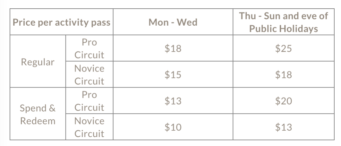This screenshot has width=341, height=146.
Task: Click Regular Pro Circuit Mon - Wed price $18
Action: click(173, 49)
